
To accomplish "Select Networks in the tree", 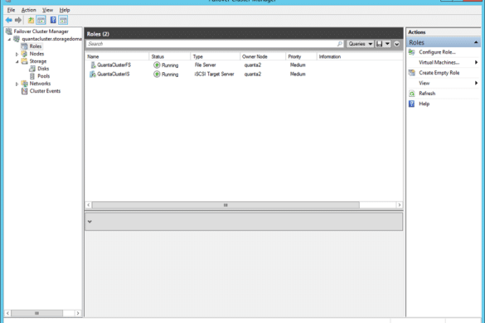I will click(x=40, y=84).
